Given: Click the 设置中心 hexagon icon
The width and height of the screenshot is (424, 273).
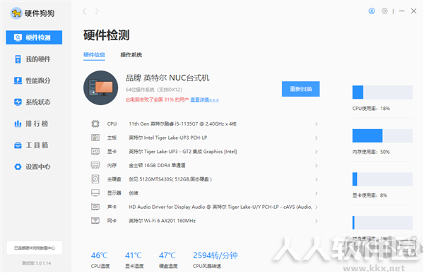Looking at the screenshot, I should click(x=18, y=167).
